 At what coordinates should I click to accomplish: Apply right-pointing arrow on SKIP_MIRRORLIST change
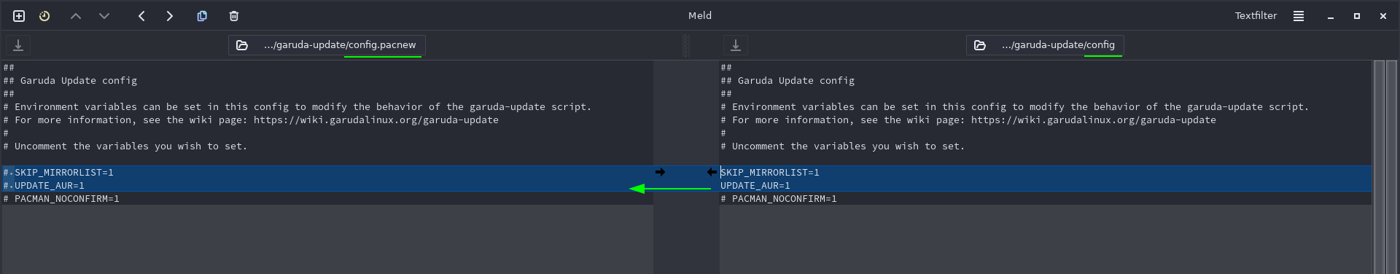pyautogui.click(x=660, y=172)
